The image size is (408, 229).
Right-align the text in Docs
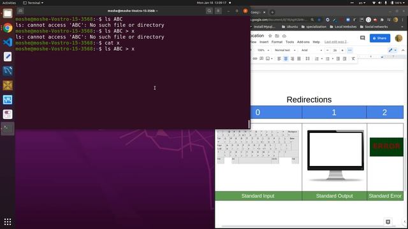[292, 59]
